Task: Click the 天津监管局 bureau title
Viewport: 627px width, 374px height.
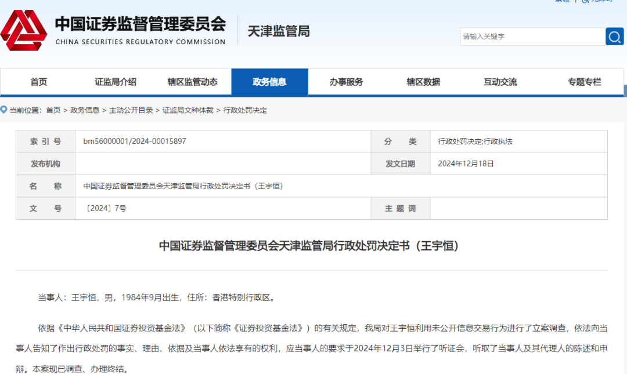Action: click(278, 32)
